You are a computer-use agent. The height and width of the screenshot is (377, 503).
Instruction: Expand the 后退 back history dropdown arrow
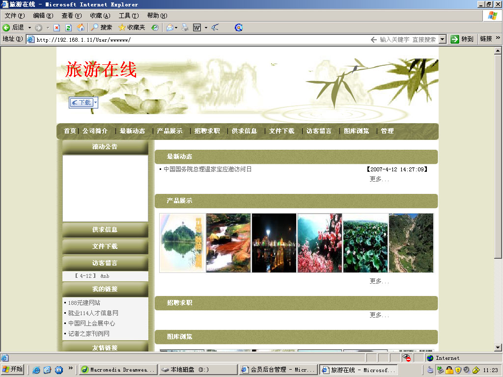29,27
